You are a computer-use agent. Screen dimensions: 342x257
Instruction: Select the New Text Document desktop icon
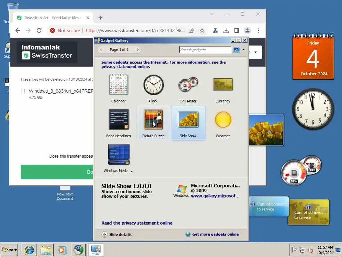(65, 193)
